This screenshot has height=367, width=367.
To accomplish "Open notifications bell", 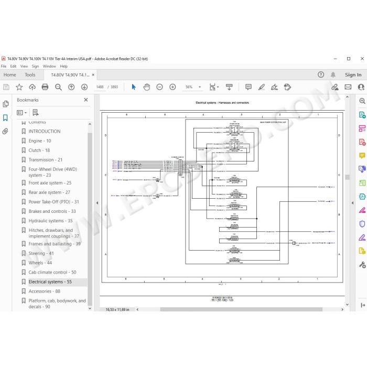I will (333, 74).
